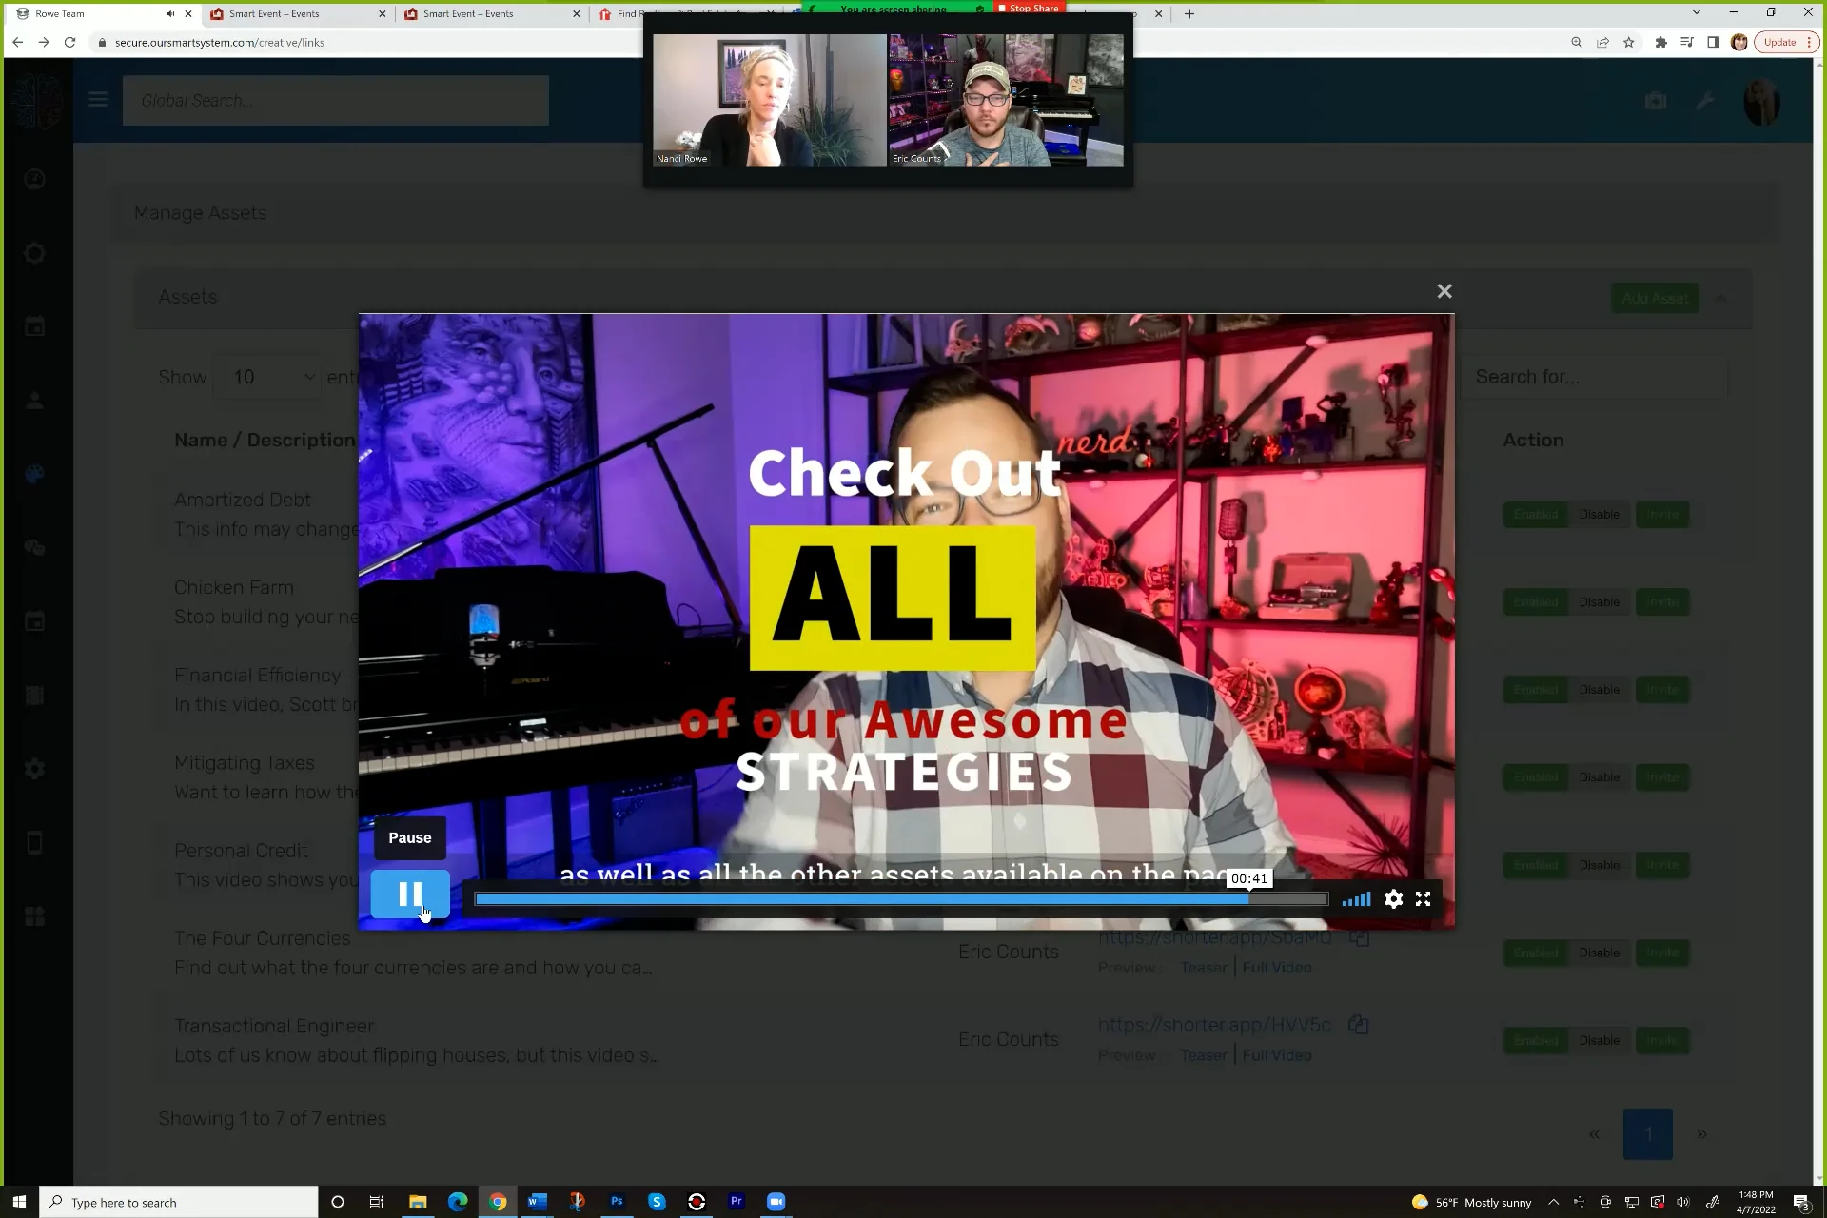Toggle Enabled status for Transactional Engineer asset
The image size is (1827, 1218).
(1535, 1040)
